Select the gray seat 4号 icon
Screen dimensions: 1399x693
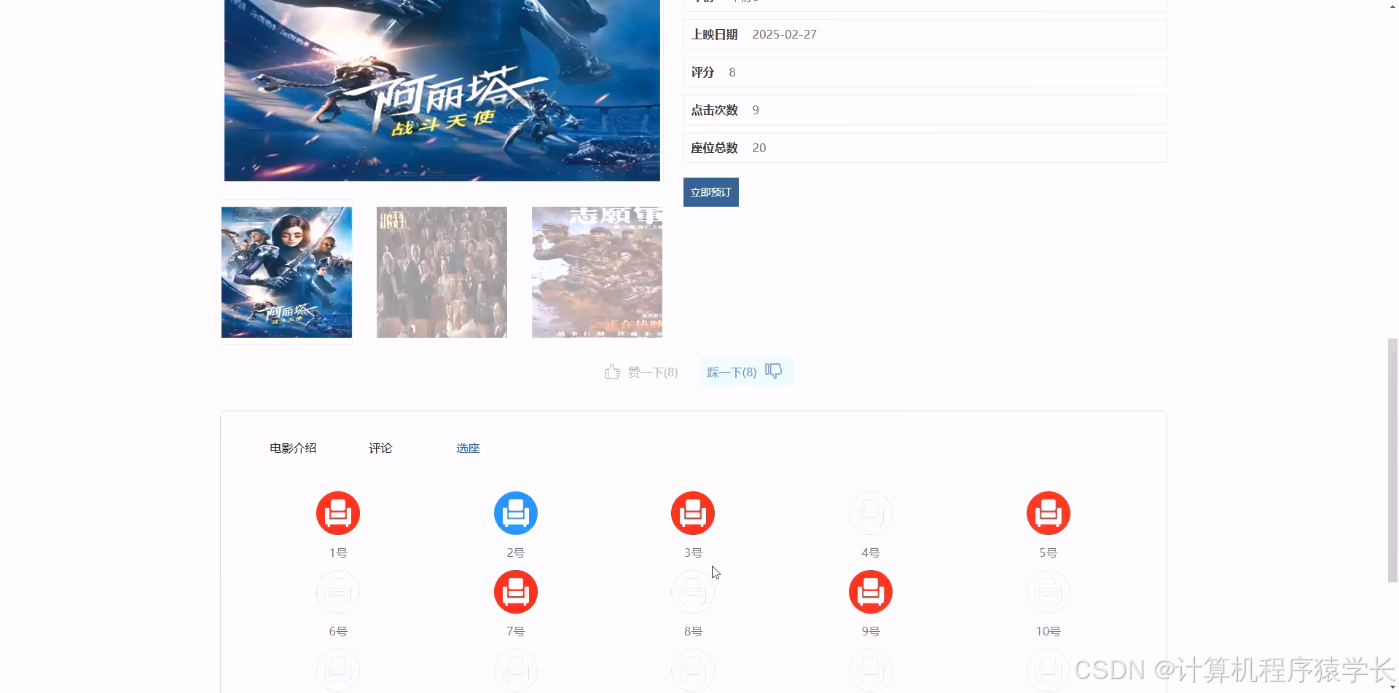point(870,512)
